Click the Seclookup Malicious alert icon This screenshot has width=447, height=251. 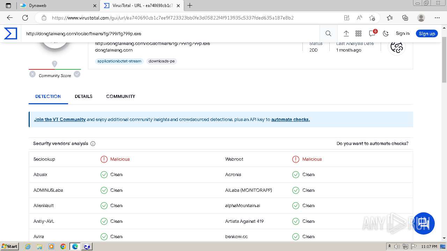pos(104,159)
